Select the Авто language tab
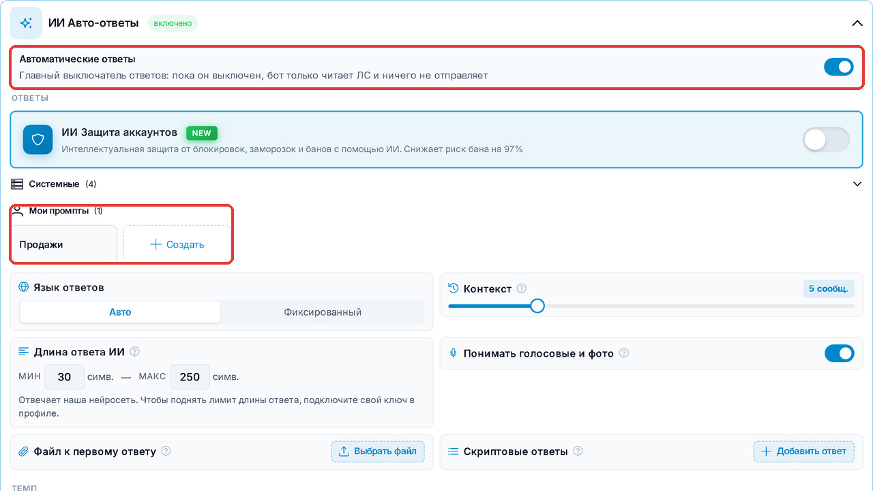This screenshot has width=873, height=491. 120,312
